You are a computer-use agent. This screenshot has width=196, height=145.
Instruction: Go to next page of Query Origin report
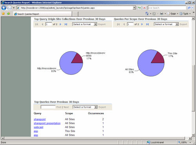coord(60,24)
